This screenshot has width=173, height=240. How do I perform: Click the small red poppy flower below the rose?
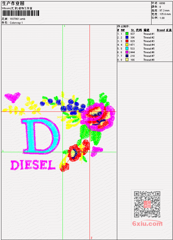point(75,153)
